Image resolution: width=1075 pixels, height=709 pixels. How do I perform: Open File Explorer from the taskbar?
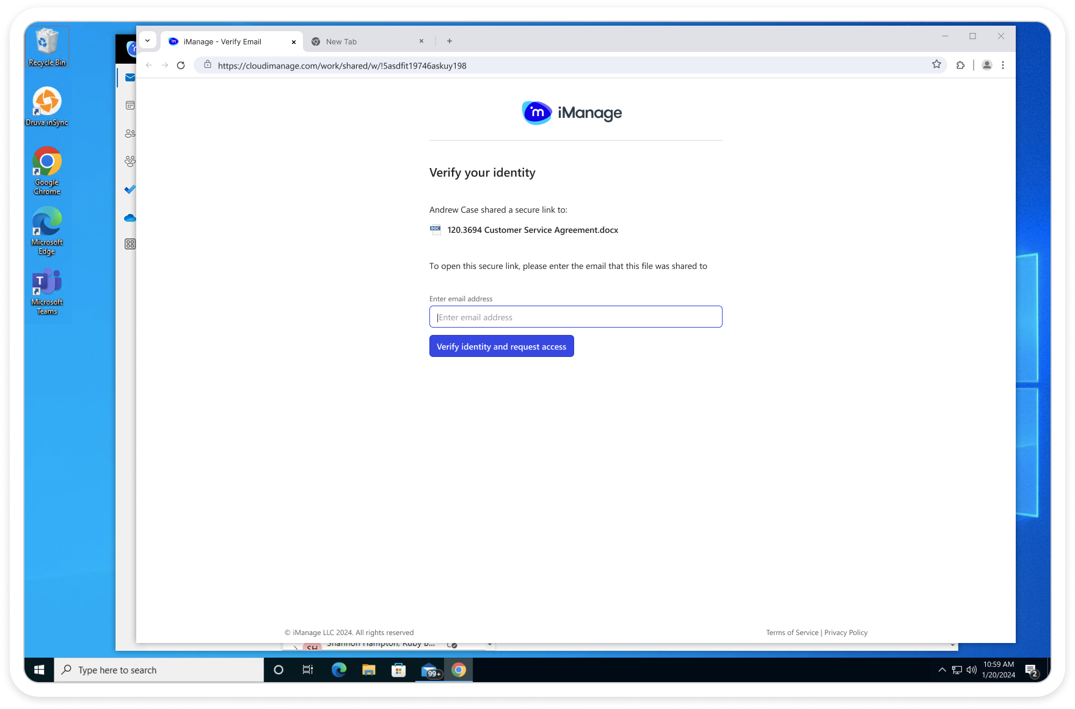click(x=368, y=670)
